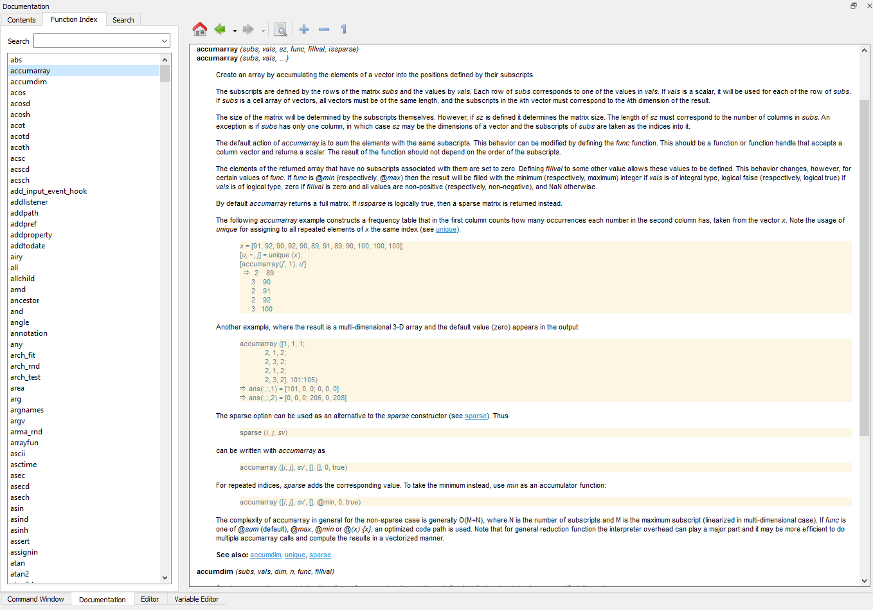
Task: Open the find-in-page magnifier icon
Action: [280, 29]
